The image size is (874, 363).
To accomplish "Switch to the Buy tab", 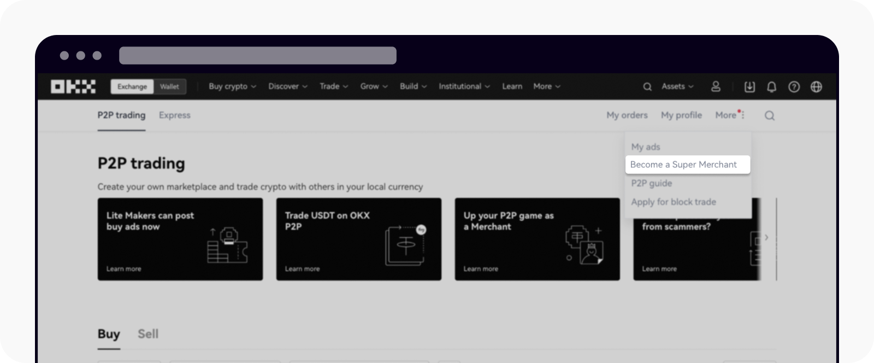I will [x=109, y=334].
